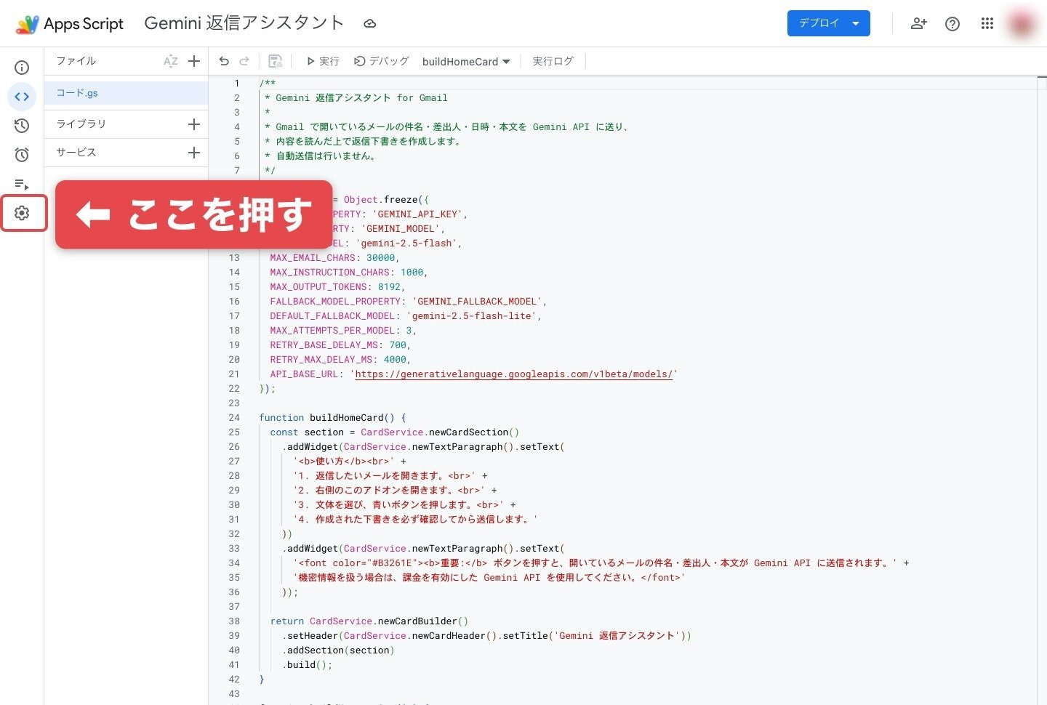The width and height of the screenshot is (1047, 705).
Task: Click the ファイル panel header
Action: coord(76,61)
